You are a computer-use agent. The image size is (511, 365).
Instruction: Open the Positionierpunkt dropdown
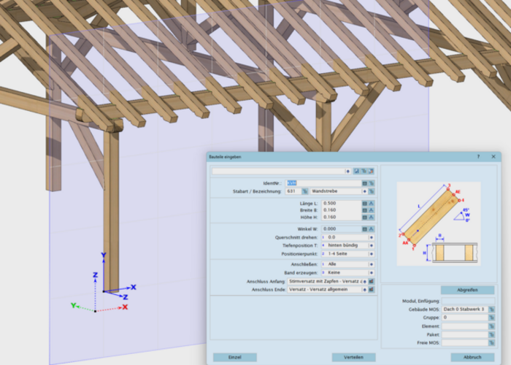371,254
